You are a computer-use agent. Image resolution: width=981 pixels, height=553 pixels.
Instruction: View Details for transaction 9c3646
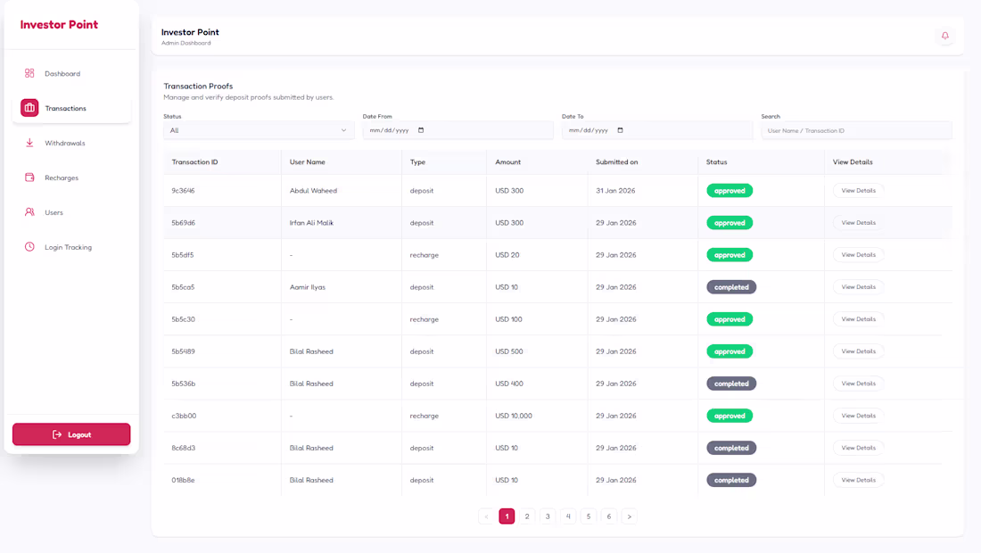(858, 191)
